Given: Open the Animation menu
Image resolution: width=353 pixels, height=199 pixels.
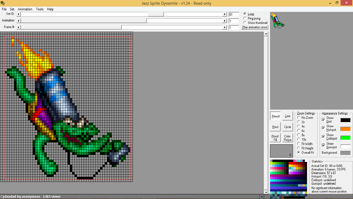Looking at the screenshot, I should (x=25, y=9).
